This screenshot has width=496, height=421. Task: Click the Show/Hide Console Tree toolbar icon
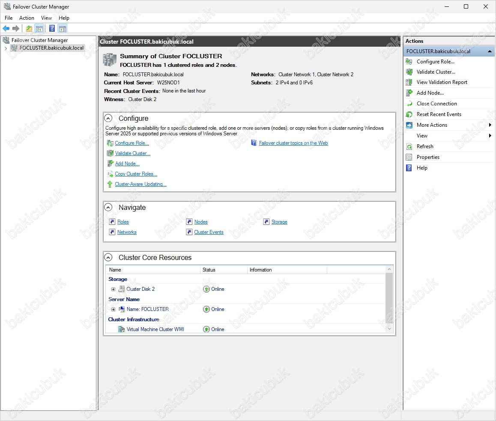pos(39,28)
